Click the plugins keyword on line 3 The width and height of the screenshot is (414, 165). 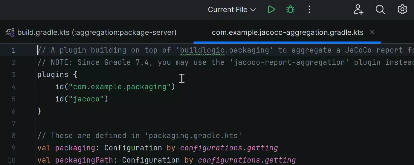[53, 75]
